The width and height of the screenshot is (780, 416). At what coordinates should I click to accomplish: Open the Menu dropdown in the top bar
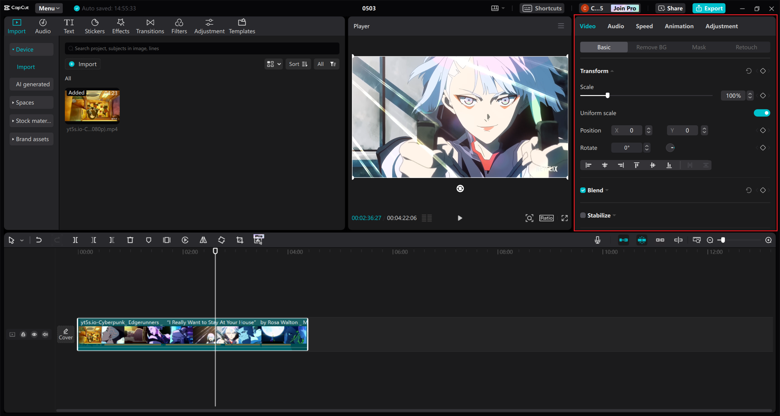point(48,8)
